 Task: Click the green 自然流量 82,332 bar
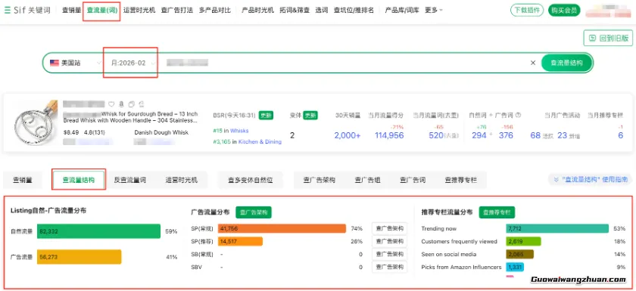[x=98, y=231]
